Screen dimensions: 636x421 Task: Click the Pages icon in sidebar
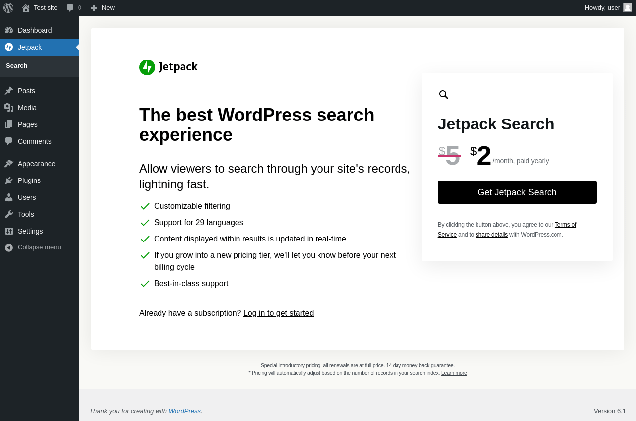coord(9,124)
